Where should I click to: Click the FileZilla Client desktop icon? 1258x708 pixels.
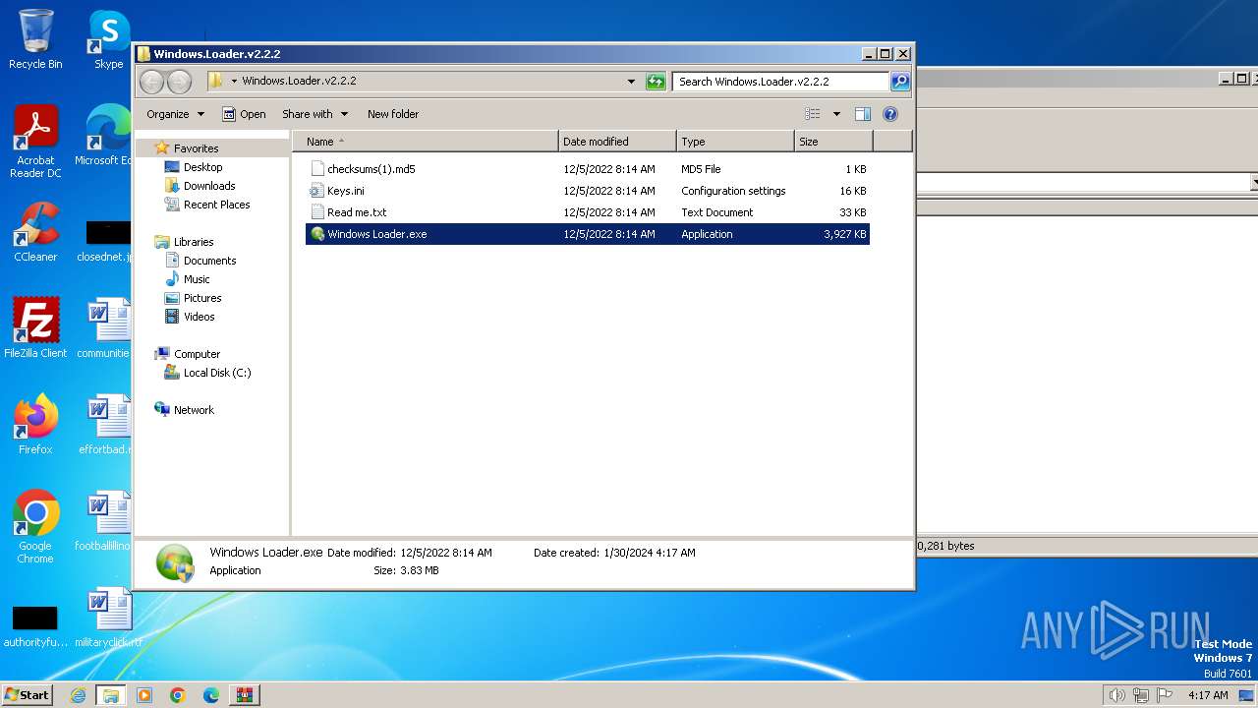[x=35, y=328]
